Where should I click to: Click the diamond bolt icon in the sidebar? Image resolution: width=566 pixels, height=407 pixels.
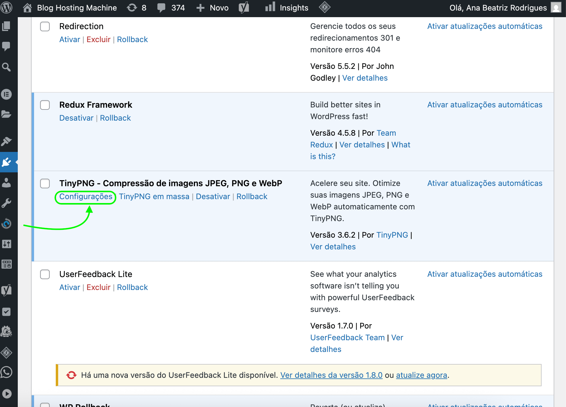pyautogui.click(x=6, y=353)
